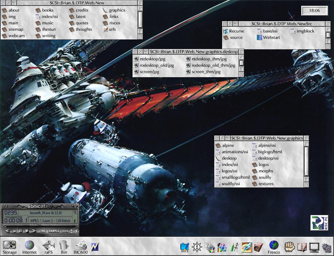Open the open graphics folder in Web.New window
The image size is (334, 256).
pos(114,10)
